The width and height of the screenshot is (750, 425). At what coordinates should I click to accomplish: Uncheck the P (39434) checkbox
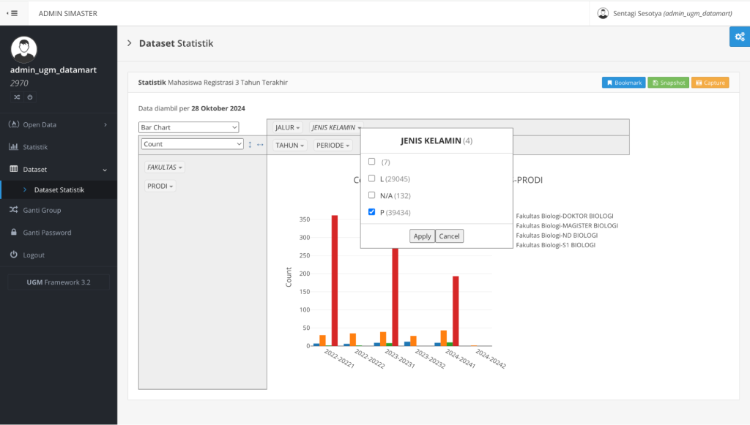pos(372,212)
